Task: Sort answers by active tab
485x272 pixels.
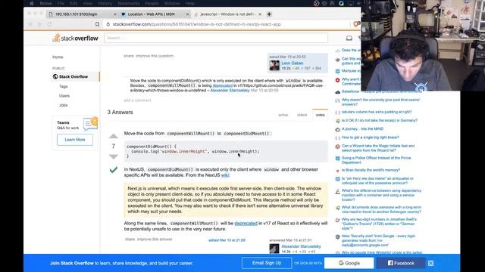Action: (283, 115)
